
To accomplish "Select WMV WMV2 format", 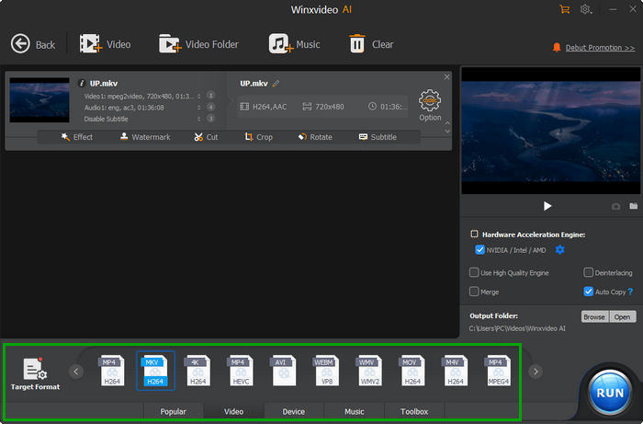I will pos(369,371).
